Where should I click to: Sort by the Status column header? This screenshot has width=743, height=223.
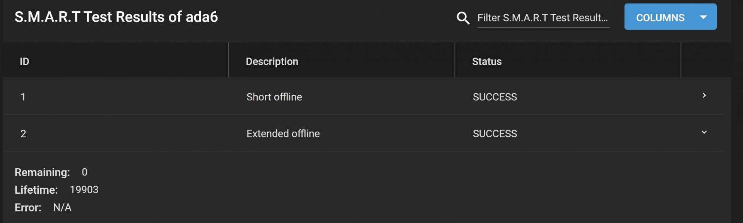[486, 61]
